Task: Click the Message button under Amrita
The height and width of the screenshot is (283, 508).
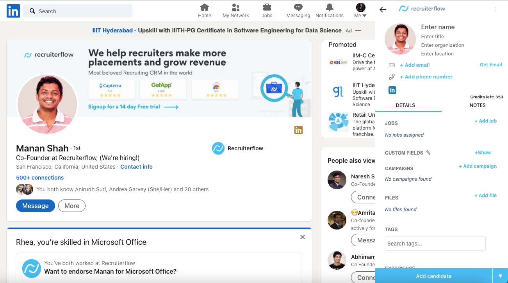Action: 364,240
